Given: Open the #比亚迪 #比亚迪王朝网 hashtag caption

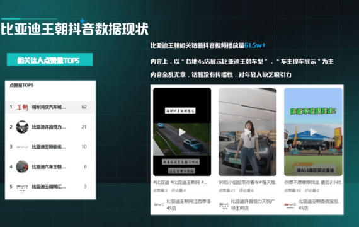Looking at the screenshot, I should pos(180,182).
